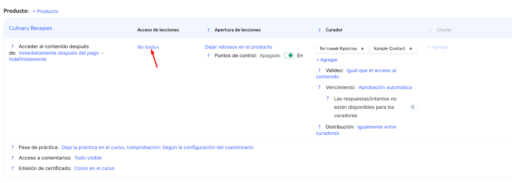Open Sin límites lesson access setting

(x=148, y=47)
